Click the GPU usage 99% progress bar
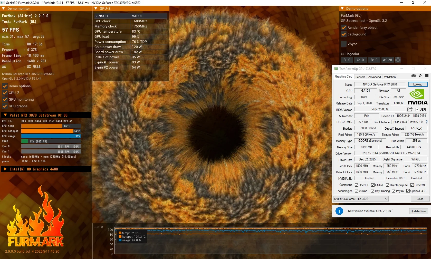Screen dimensions: 431x259 51,136
